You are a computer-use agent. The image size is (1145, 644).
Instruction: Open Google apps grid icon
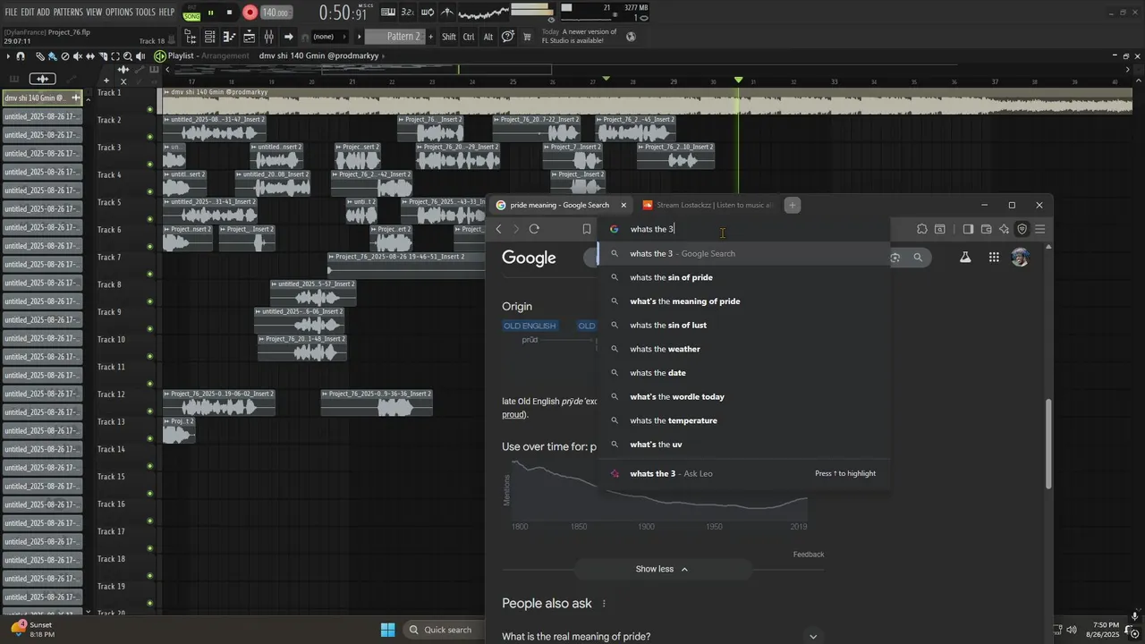pos(994,258)
